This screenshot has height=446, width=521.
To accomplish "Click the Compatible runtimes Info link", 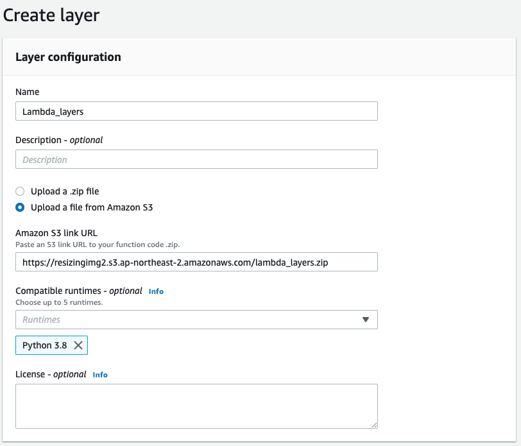I will point(156,291).
